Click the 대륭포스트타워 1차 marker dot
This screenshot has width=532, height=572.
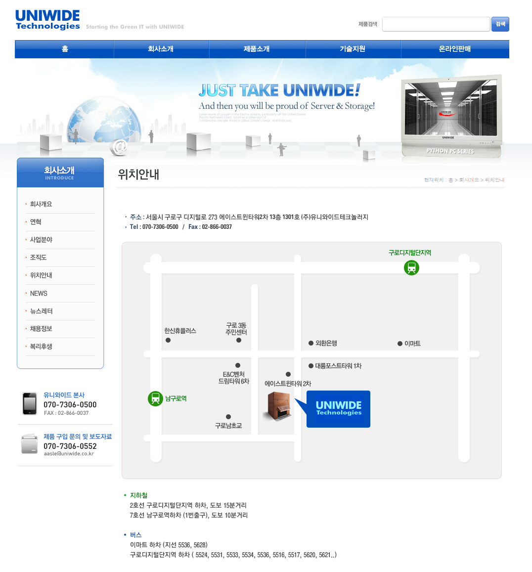[311, 366]
